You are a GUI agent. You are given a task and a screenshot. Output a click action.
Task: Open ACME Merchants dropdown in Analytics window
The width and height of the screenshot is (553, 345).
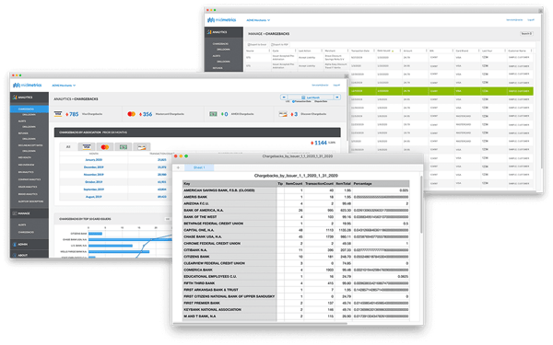64,86
